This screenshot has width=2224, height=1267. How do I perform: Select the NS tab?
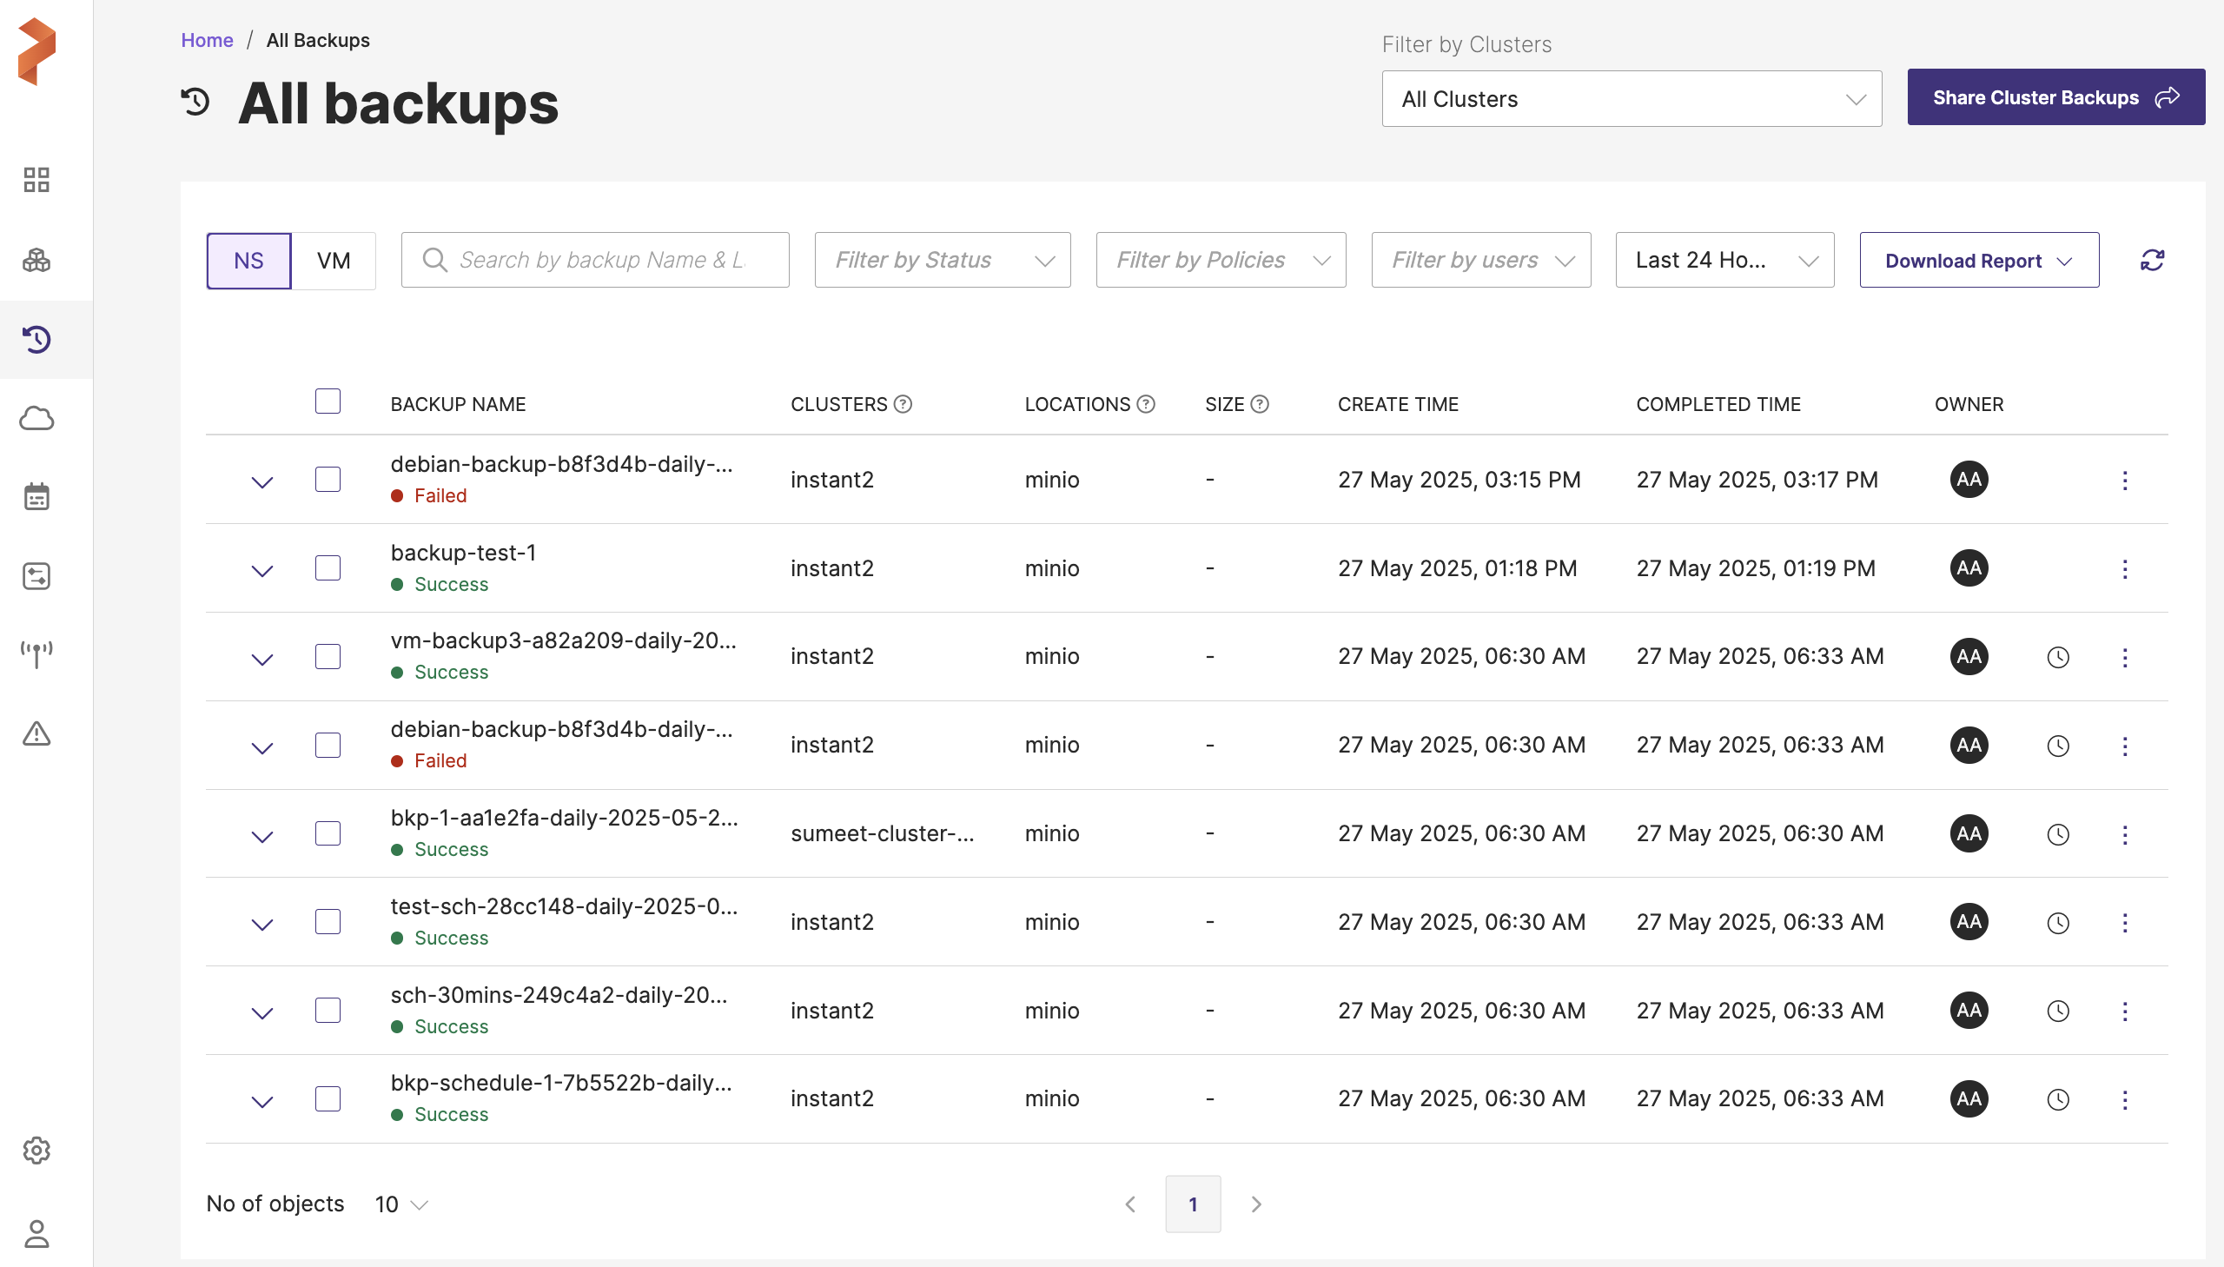(248, 260)
